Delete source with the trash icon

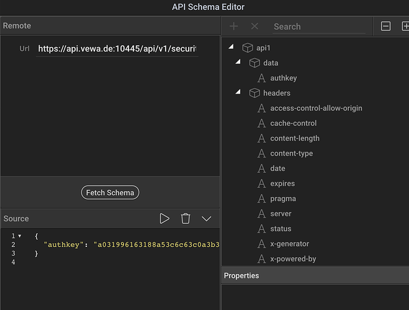tap(186, 218)
